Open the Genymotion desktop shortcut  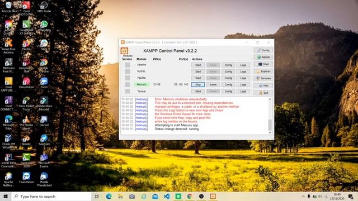tap(26, 83)
